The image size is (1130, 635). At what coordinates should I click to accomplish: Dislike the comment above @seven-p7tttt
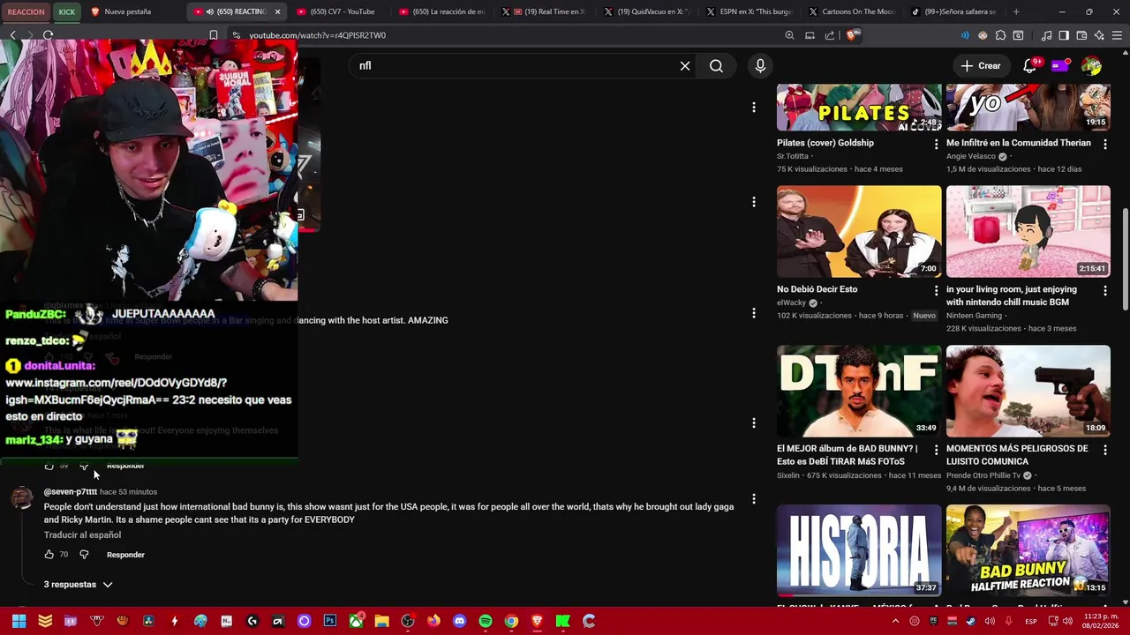coord(84,465)
